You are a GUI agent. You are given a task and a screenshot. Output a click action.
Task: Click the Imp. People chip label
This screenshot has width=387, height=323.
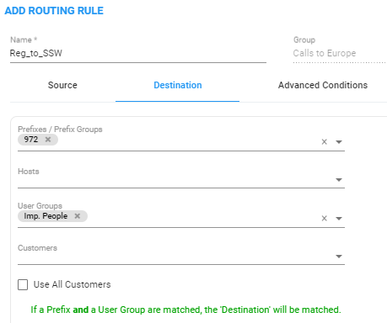[x=46, y=216]
